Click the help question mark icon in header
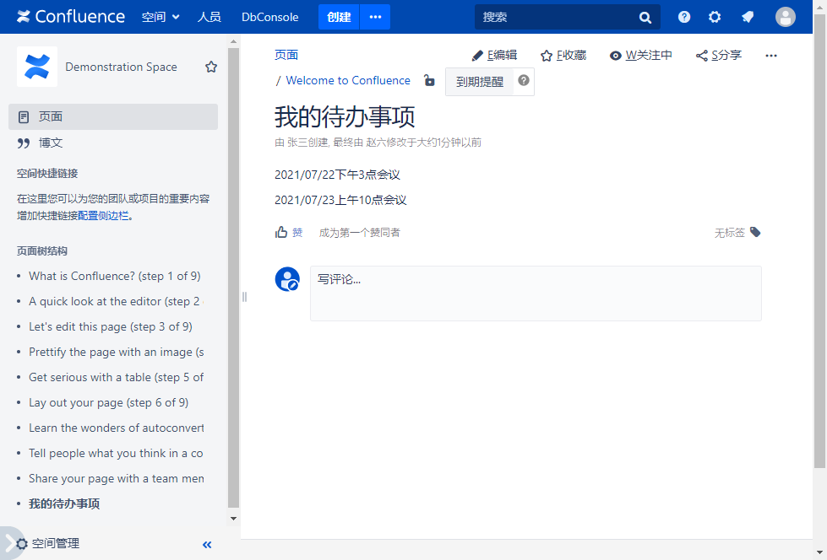This screenshot has height=560, width=827. (684, 17)
